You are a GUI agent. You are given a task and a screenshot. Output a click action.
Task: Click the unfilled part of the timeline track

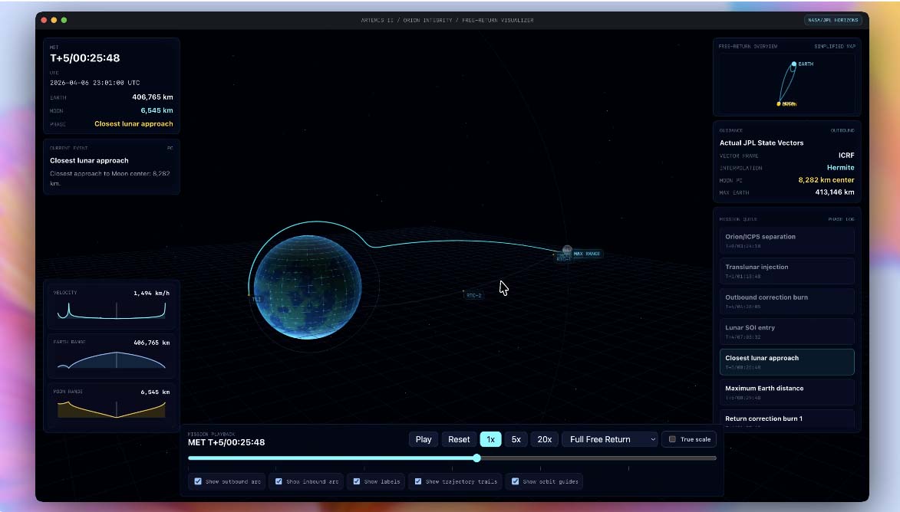click(598, 458)
